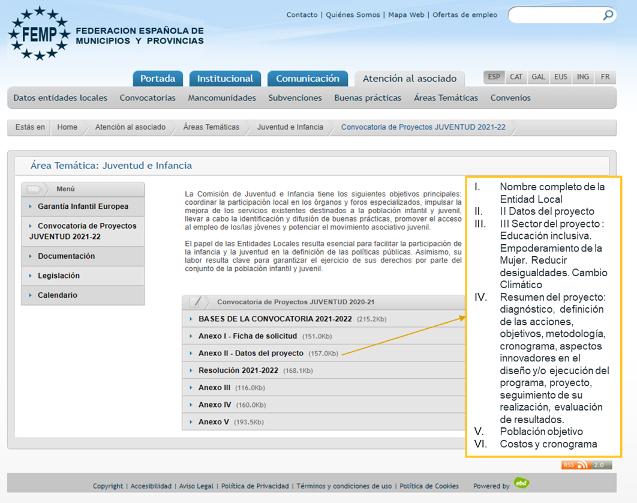Click the search input field
This screenshot has width=637, height=503.
[556, 15]
